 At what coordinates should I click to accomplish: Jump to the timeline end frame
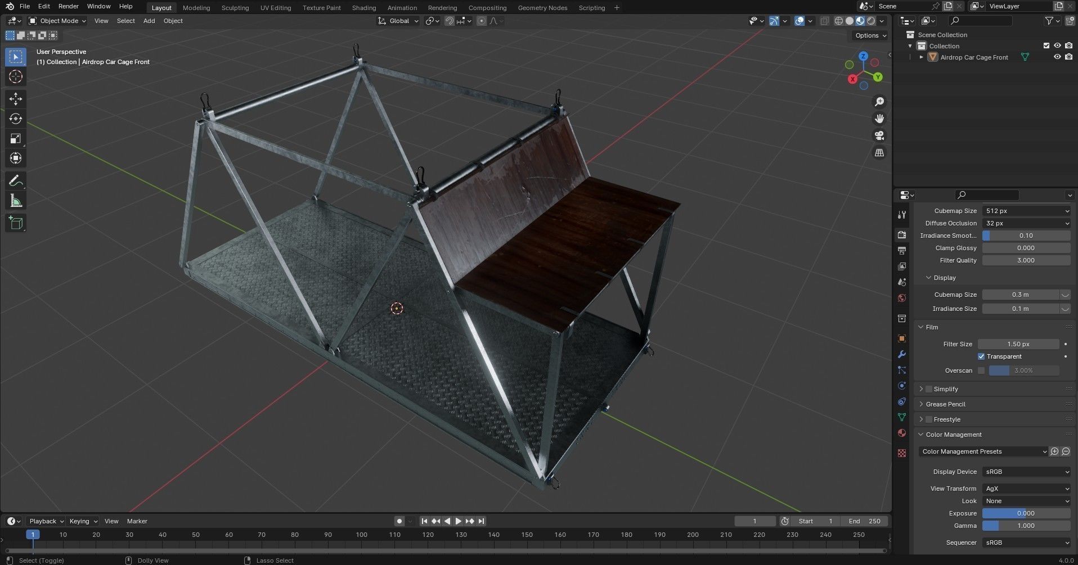pos(482,521)
